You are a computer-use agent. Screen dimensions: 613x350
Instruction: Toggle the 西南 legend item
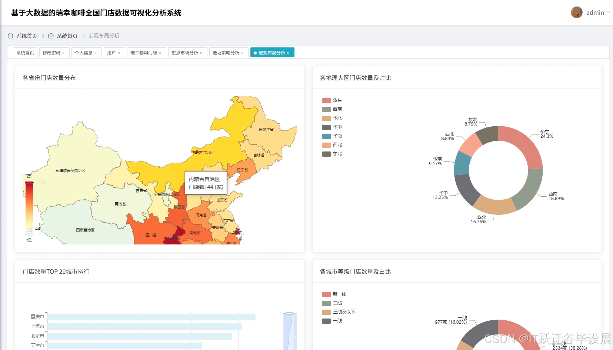click(332, 109)
